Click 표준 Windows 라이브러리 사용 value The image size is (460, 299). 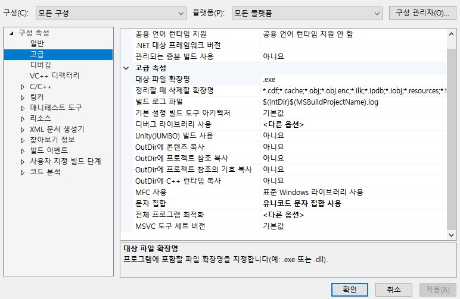tap(353, 192)
